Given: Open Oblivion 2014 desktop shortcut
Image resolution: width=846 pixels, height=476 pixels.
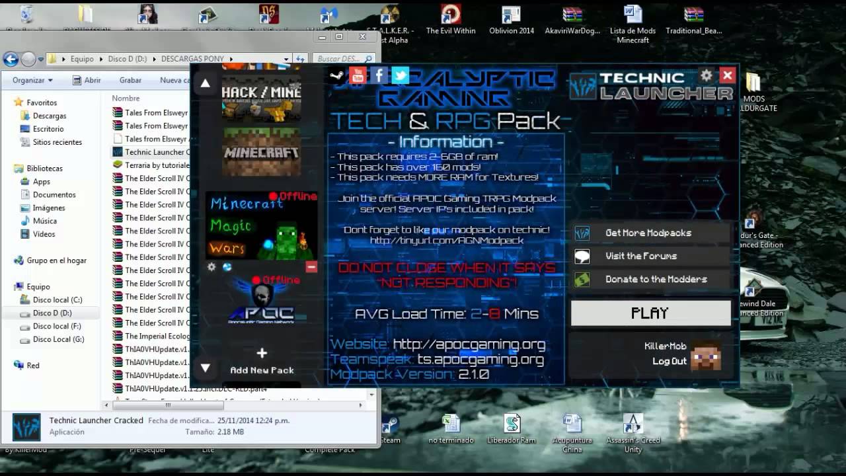Looking at the screenshot, I should pos(512,20).
